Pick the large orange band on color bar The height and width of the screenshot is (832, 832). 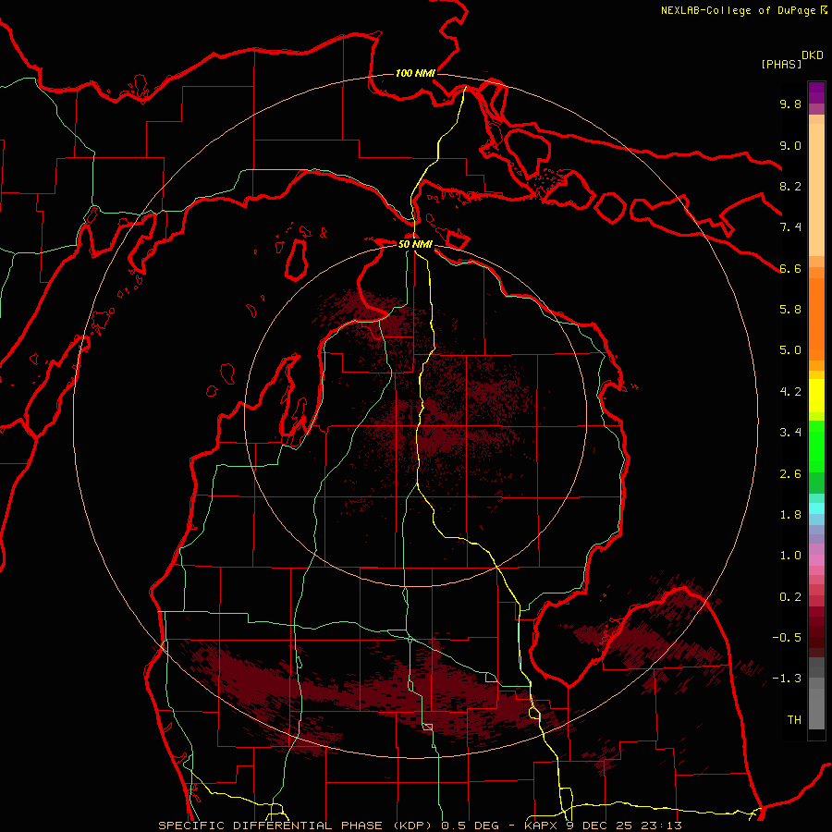tap(816, 319)
